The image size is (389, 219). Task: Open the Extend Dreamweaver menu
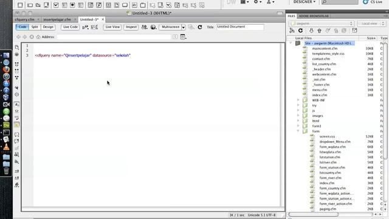tap(270, 2)
